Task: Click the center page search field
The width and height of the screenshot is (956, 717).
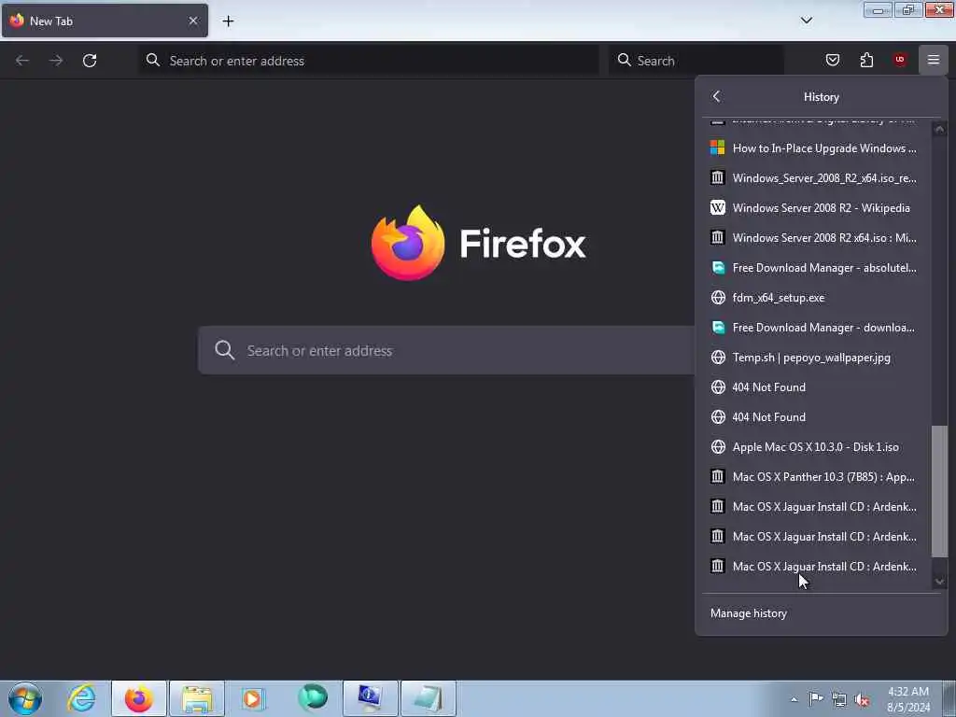Action: [x=446, y=350]
